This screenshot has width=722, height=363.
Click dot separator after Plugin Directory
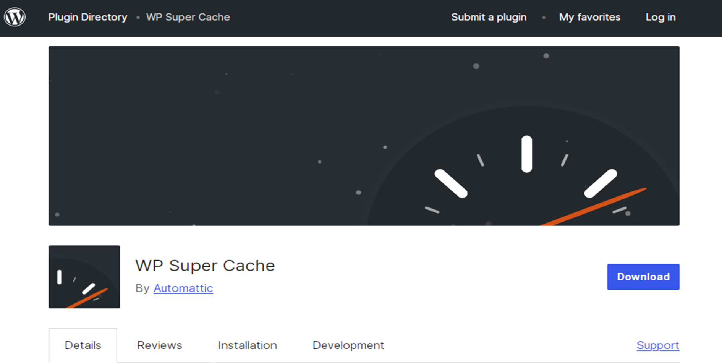138,18
